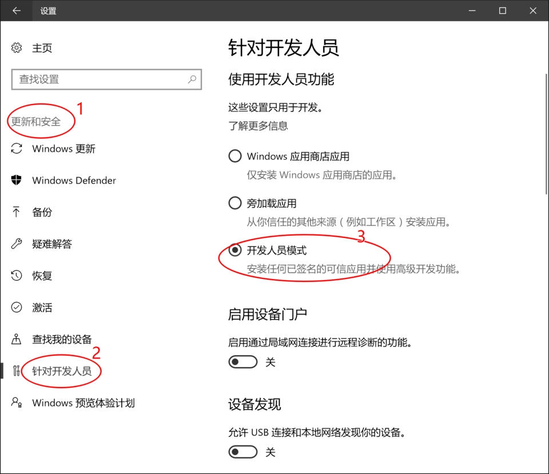
Task: Minimize the 设置 window
Action: 472,10
